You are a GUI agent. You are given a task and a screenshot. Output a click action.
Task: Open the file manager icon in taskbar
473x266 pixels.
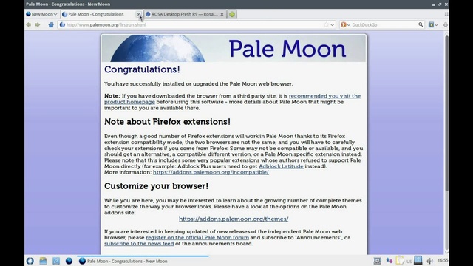pyautogui.click(x=43, y=261)
